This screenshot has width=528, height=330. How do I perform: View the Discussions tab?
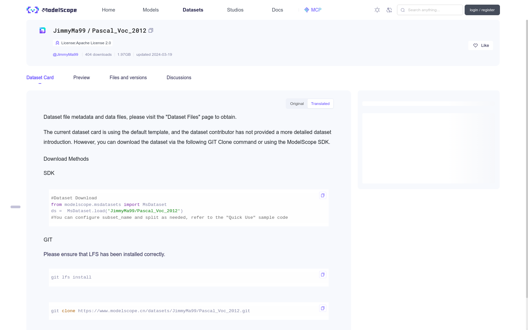[179, 78]
